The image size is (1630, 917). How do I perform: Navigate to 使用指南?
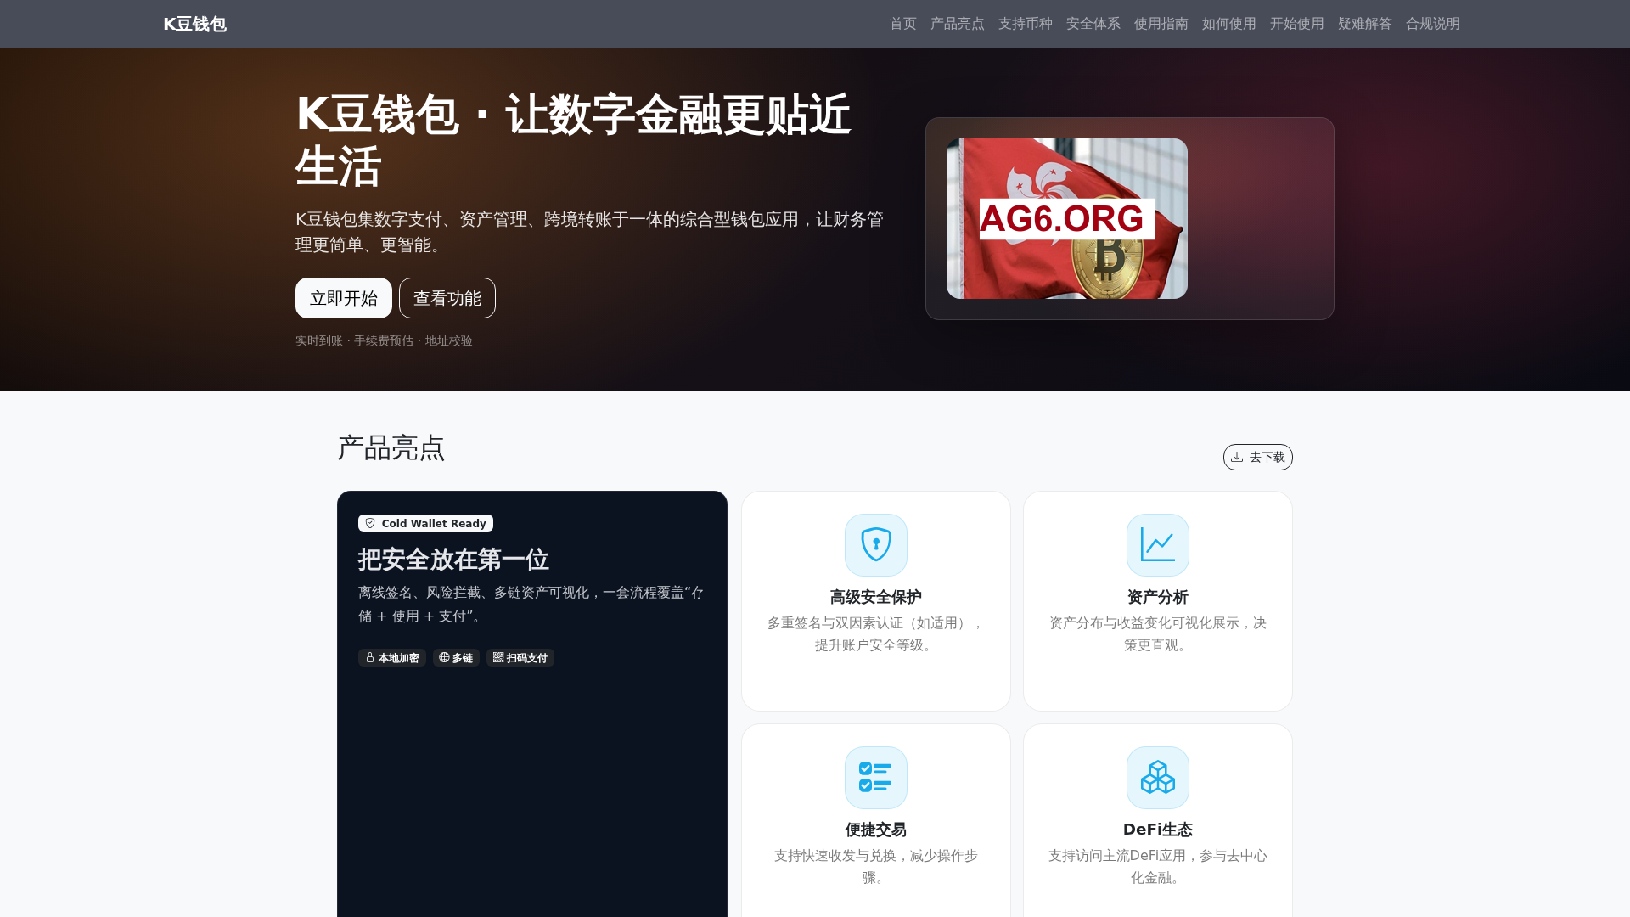point(1161,24)
